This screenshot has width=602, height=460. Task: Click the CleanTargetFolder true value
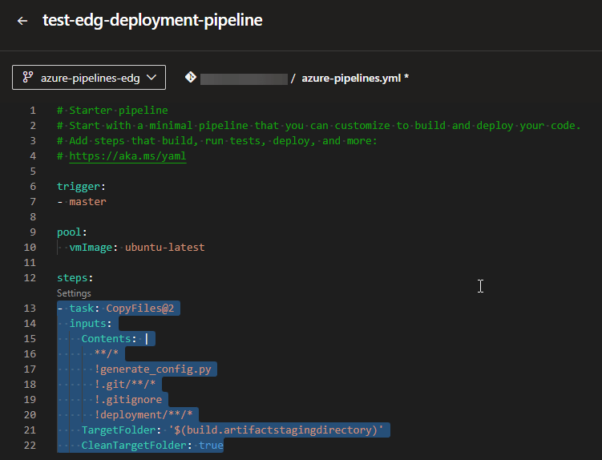point(211,446)
